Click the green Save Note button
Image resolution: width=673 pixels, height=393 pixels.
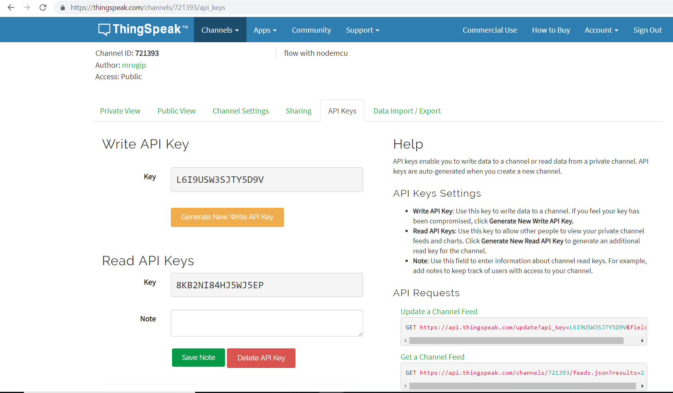tap(198, 358)
